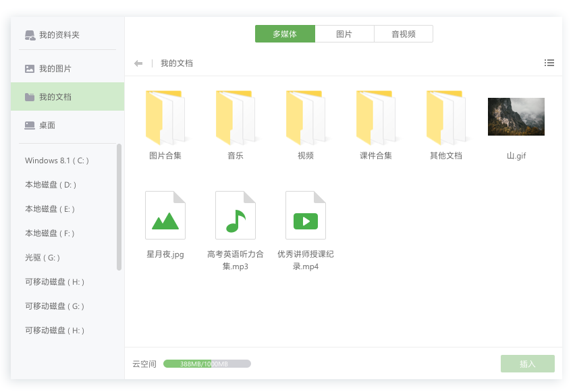Image resolution: width=575 pixels, height=392 pixels.
Task: Switch to the 音视频 tab
Action: click(403, 34)
